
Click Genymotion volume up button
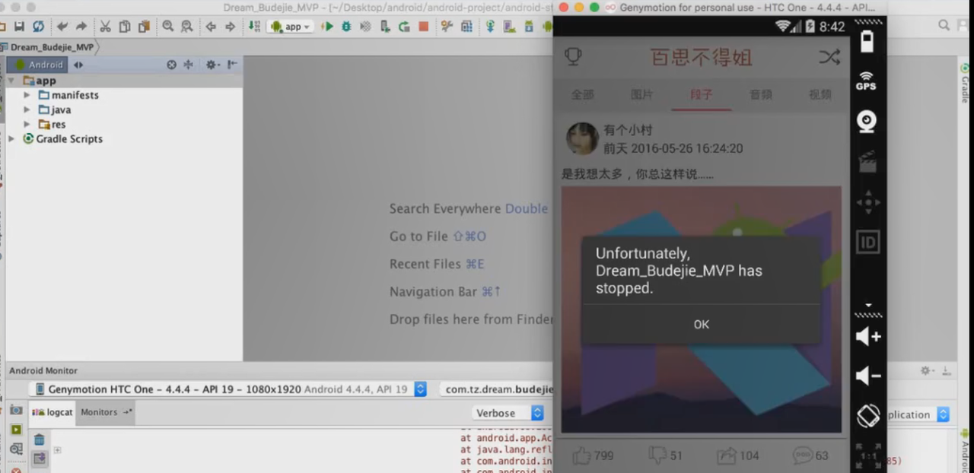[x=867, y=336]
